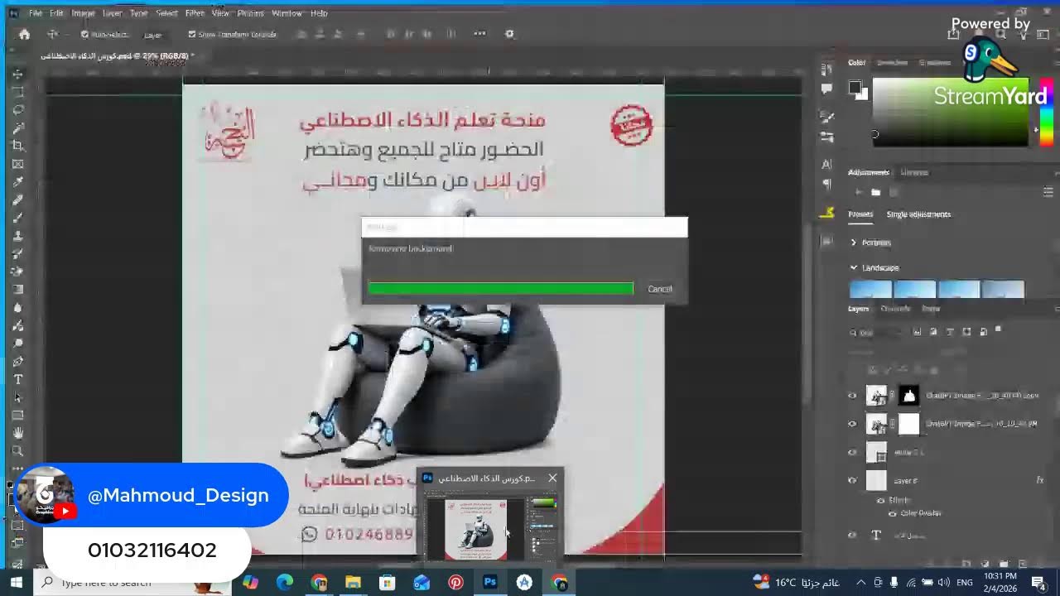Open the workspace settings gear icon
The image size is (1060, 596).
(509, 34)
